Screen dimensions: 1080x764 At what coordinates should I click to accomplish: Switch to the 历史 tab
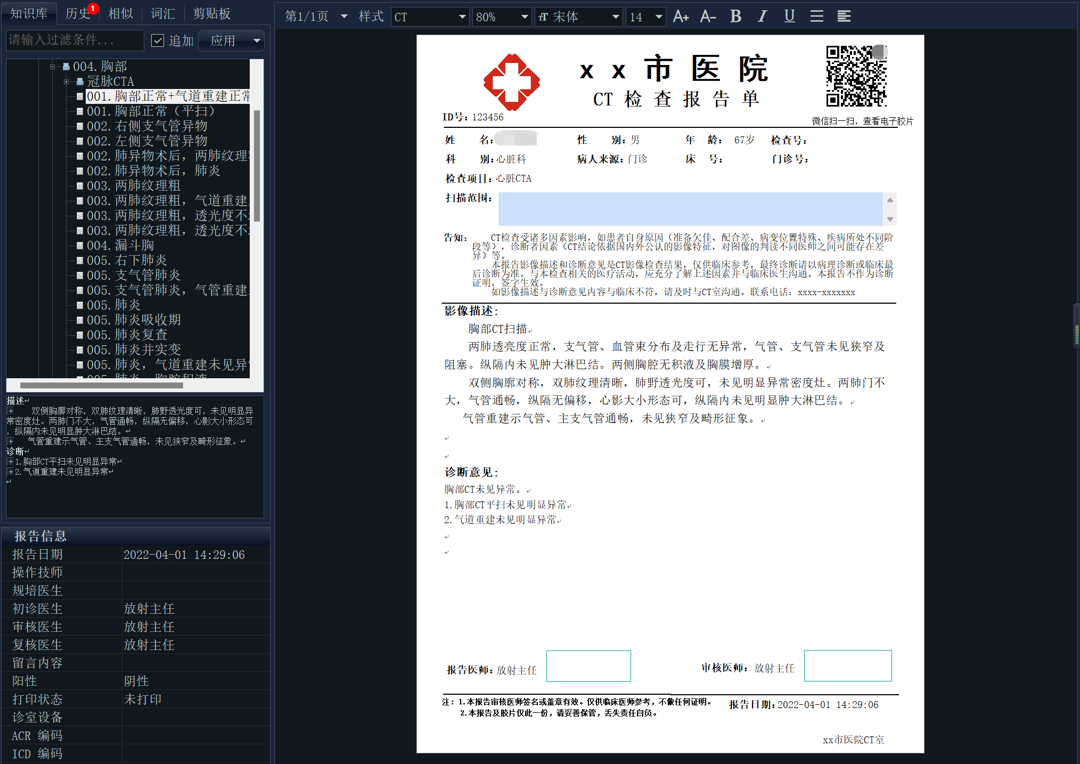pos(79,13)
